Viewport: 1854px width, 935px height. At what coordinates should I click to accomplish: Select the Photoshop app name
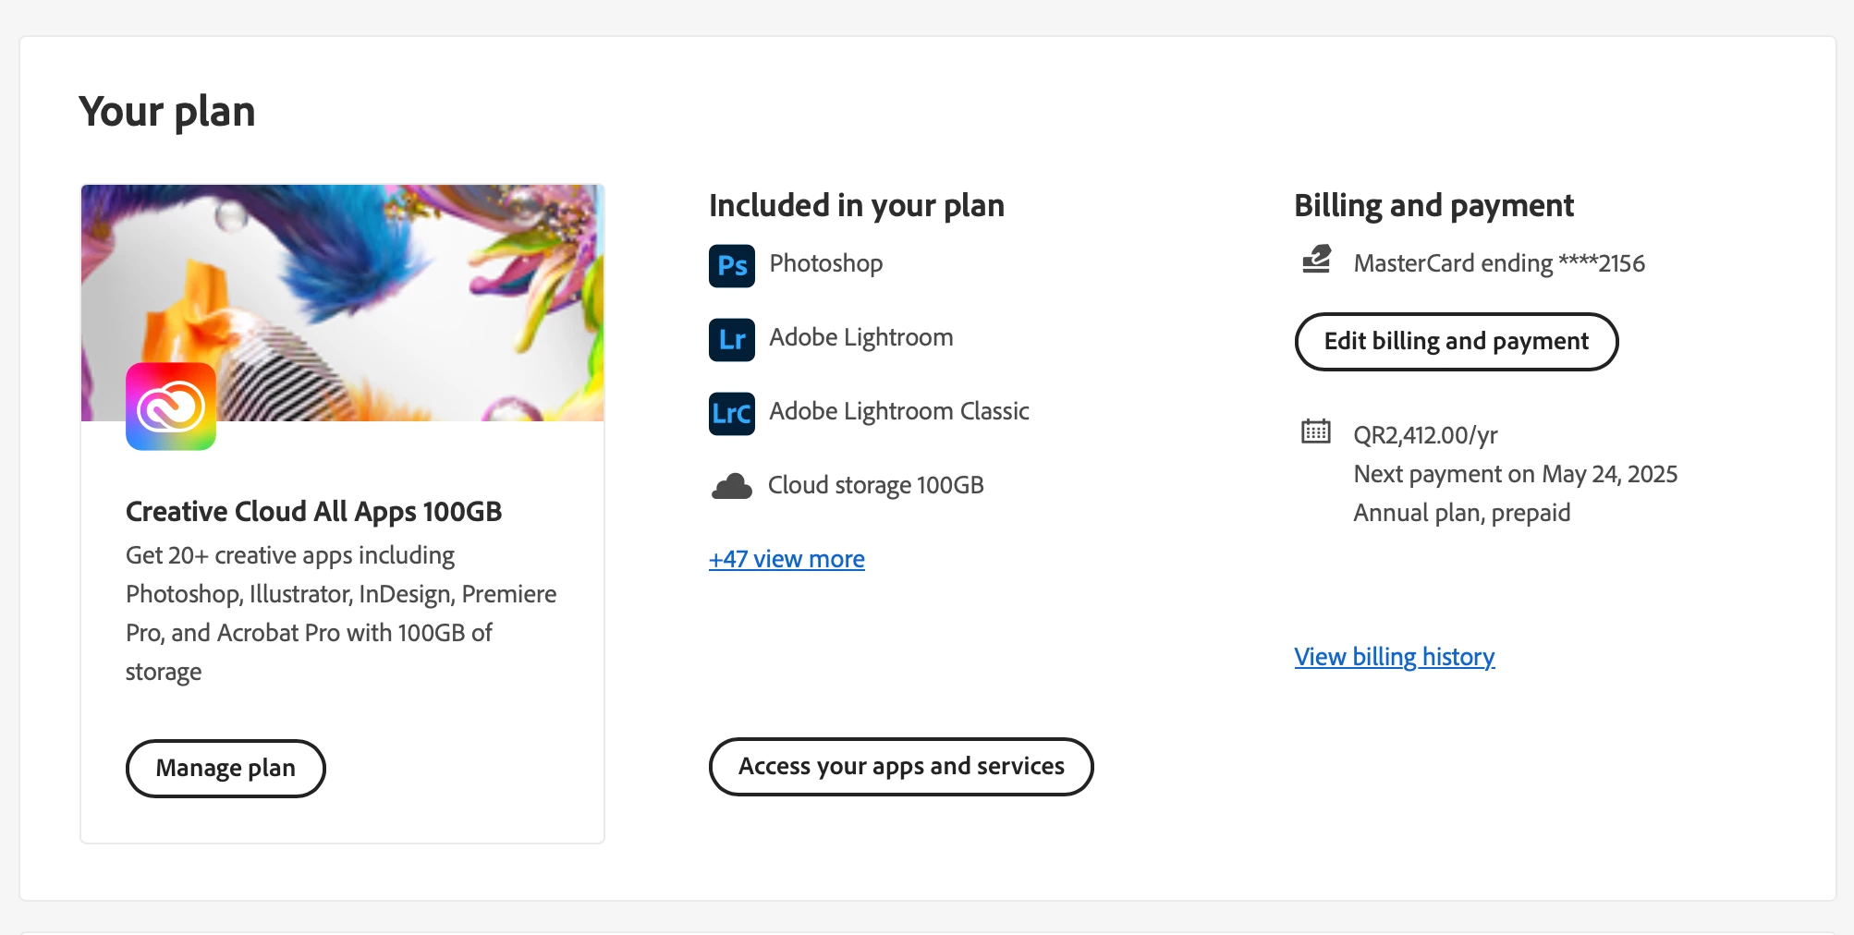[x=825, y=263]
